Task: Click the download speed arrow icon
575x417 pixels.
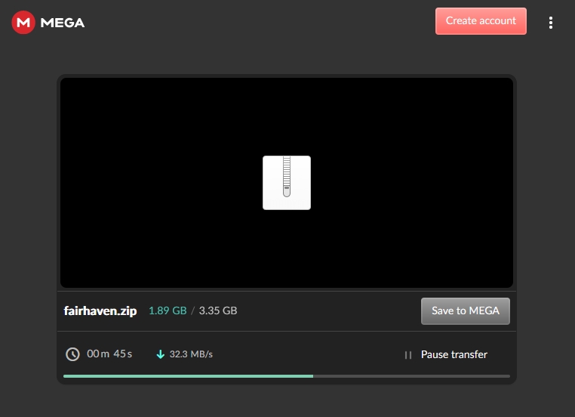Action: 160,354
